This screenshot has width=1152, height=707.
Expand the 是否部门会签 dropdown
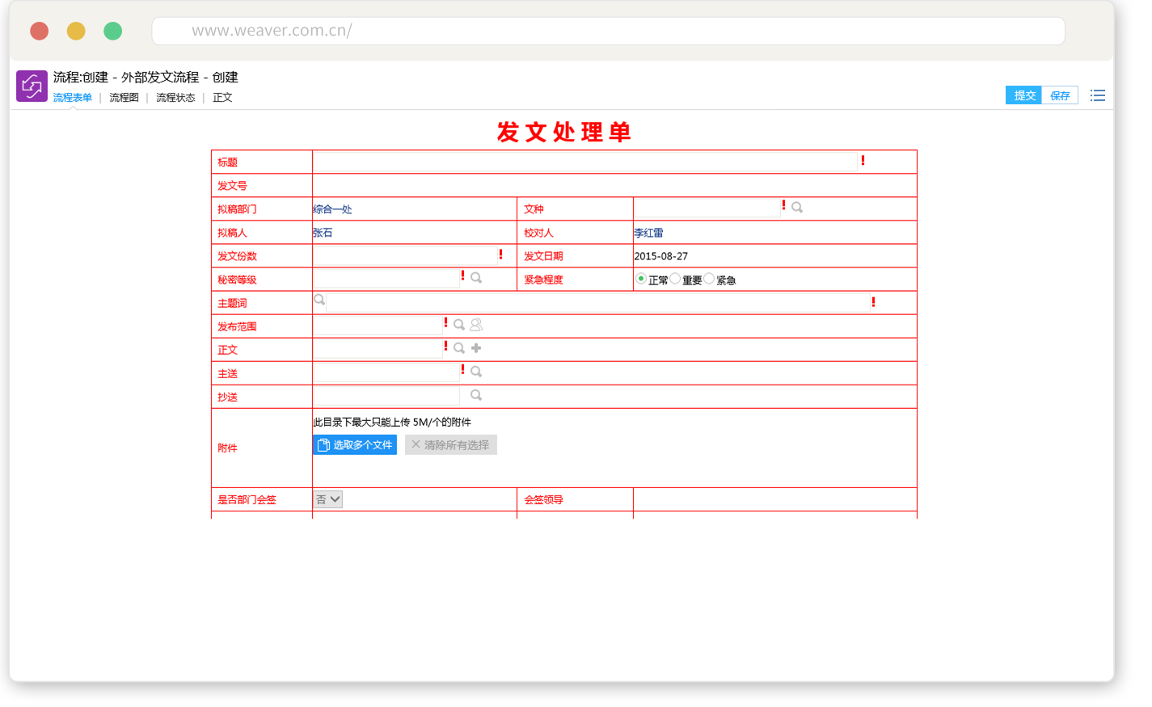tap(328, 499)
